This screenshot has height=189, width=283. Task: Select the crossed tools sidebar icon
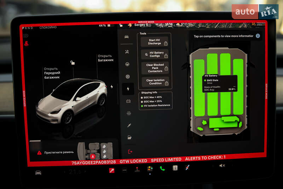tap(127, 52)
